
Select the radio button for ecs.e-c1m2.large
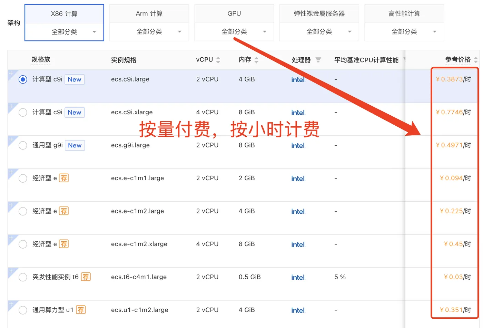tap(23, 211)
